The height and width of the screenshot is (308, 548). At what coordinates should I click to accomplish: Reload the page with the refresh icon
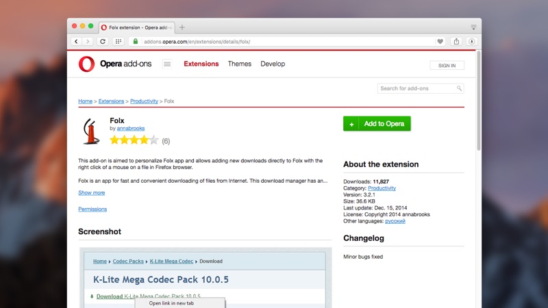[x=102, y=41]
